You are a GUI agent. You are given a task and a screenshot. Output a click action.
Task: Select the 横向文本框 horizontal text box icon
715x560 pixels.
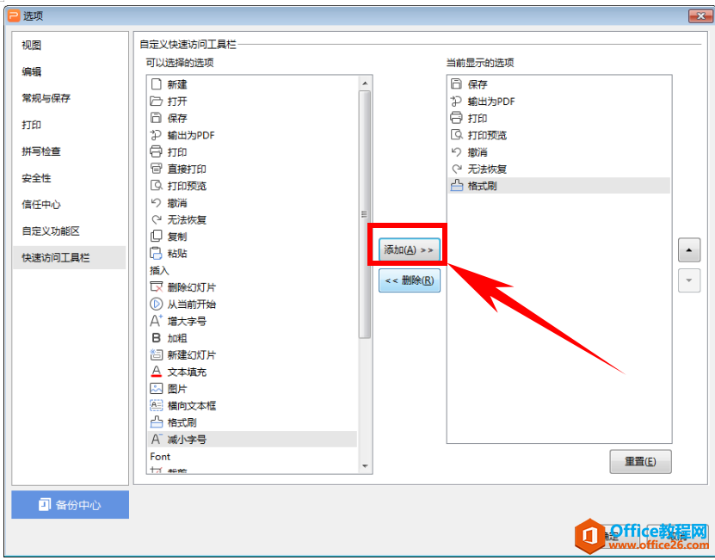click(156, 405)
